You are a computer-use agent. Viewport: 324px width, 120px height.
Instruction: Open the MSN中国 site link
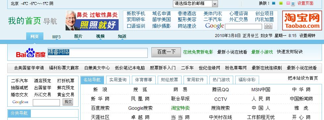coord(261,90)
